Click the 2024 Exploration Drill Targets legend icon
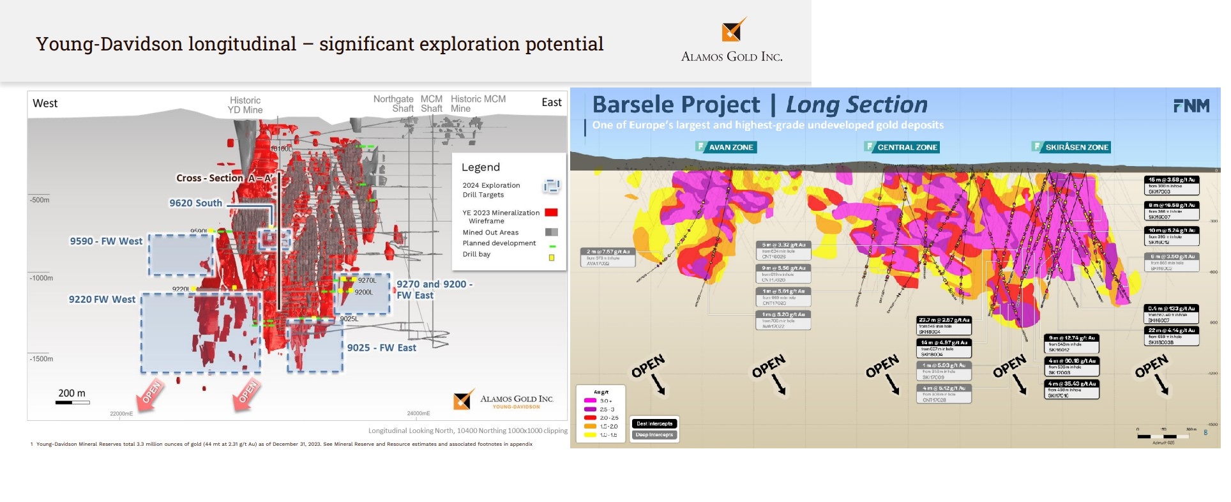 coord(551,186)
